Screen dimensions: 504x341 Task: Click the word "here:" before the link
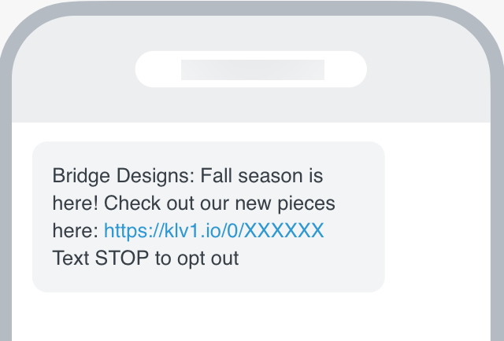(x=76, y=230)
